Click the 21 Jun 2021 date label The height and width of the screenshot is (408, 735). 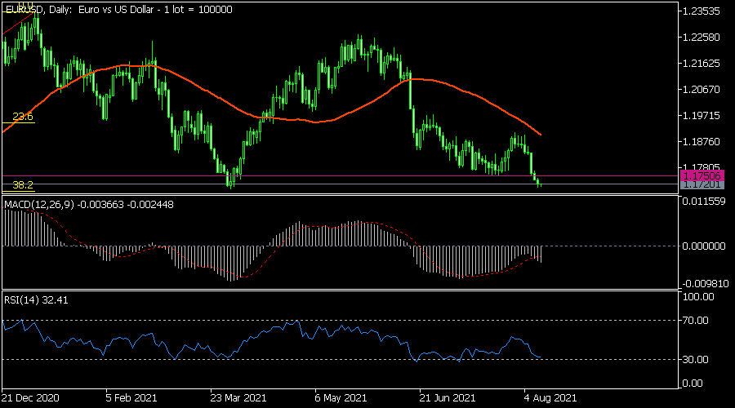pyautogui.click(x=445, y=399)
